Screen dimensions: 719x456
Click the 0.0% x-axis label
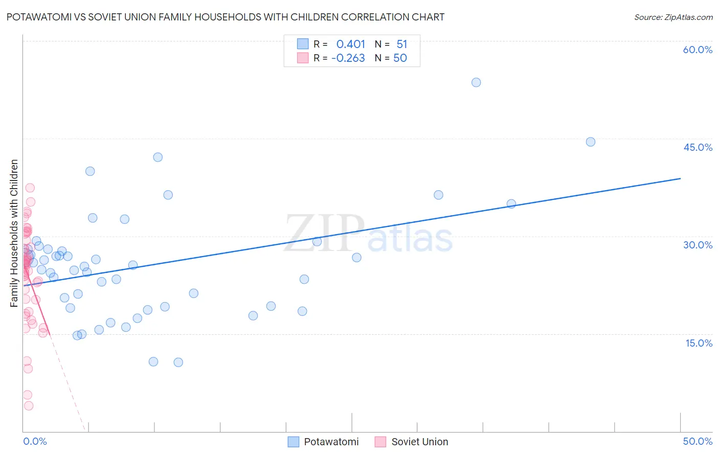pyautogui.click(x=35, y=441)
